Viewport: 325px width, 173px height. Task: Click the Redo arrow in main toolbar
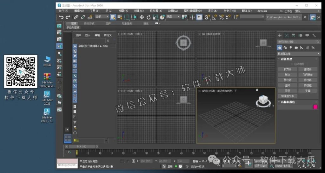click(x=68, y=17)
